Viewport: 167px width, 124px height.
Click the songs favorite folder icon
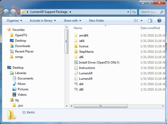point(12,57)
